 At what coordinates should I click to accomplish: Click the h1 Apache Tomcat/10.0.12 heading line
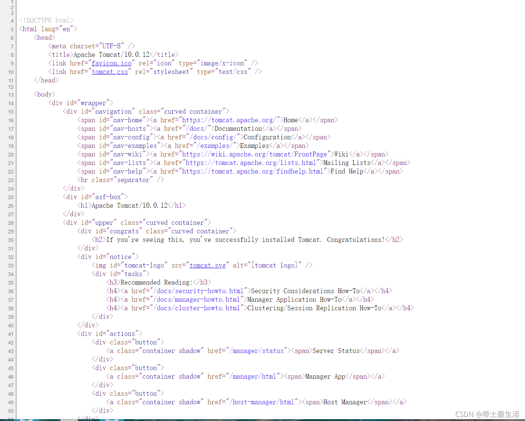[x=132, y=205]
